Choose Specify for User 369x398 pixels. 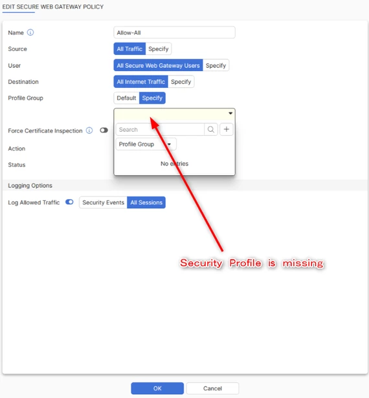pos(216,65)
